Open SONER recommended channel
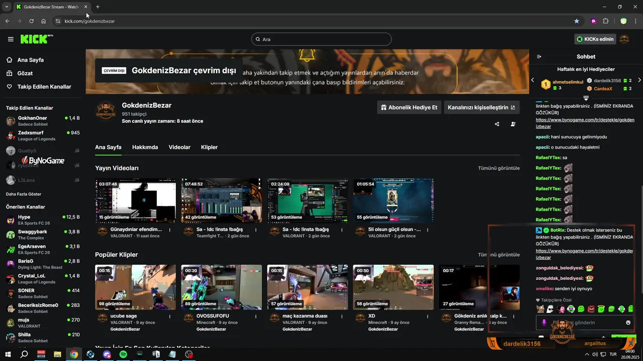The height and width of the screenshot is (361, 643). point(43,293)
